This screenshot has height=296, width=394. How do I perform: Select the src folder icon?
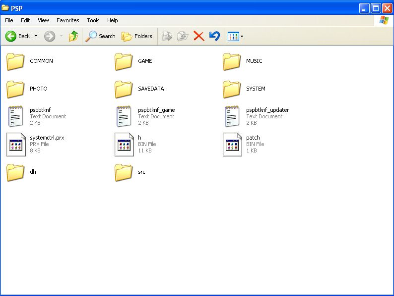(x=124, y=172)
